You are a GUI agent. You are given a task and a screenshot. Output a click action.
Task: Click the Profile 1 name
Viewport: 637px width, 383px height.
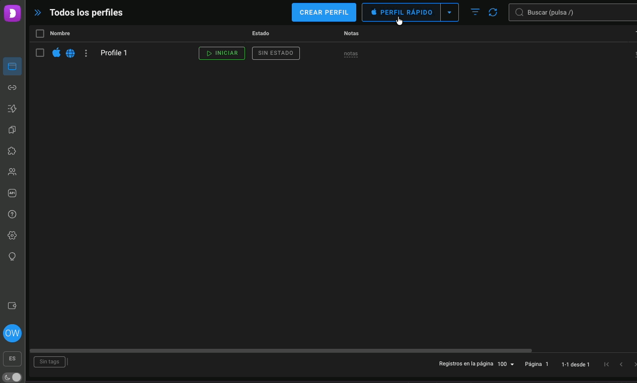click(114, 53)
